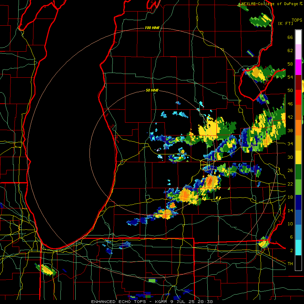Click the bright red legend swatch

298,97
